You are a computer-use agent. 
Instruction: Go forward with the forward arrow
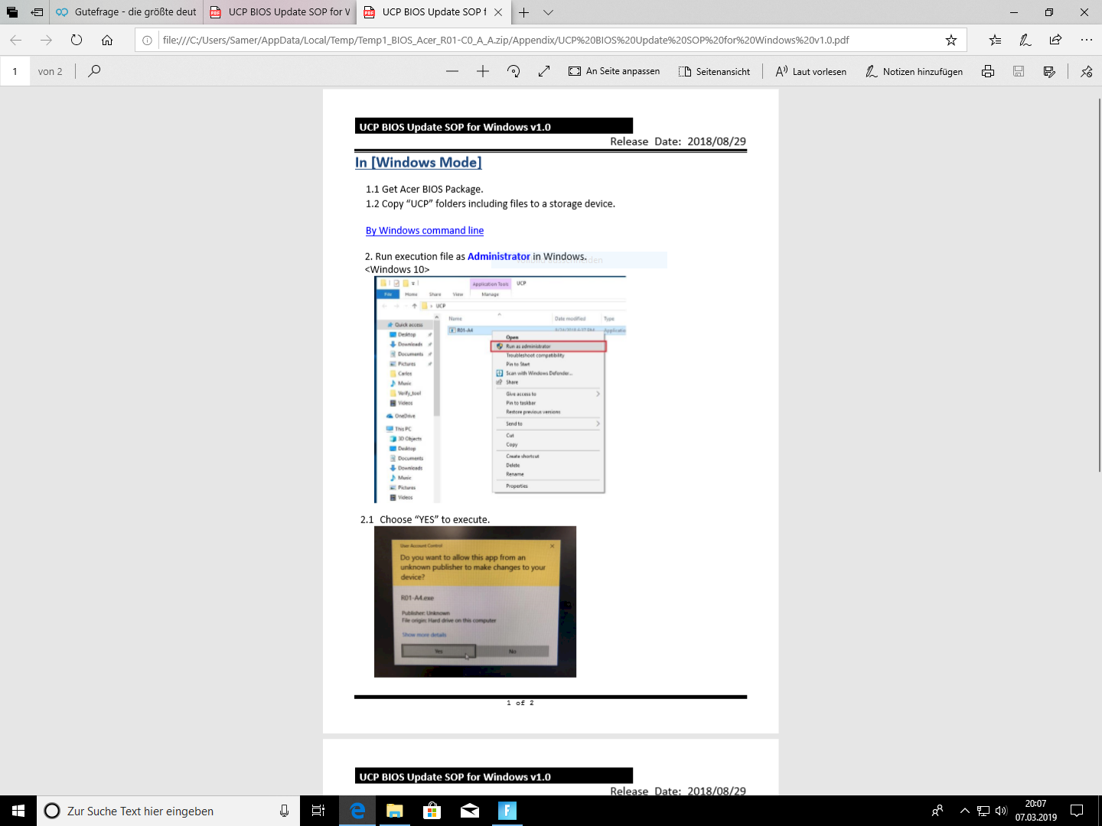[x=46, y=40]
